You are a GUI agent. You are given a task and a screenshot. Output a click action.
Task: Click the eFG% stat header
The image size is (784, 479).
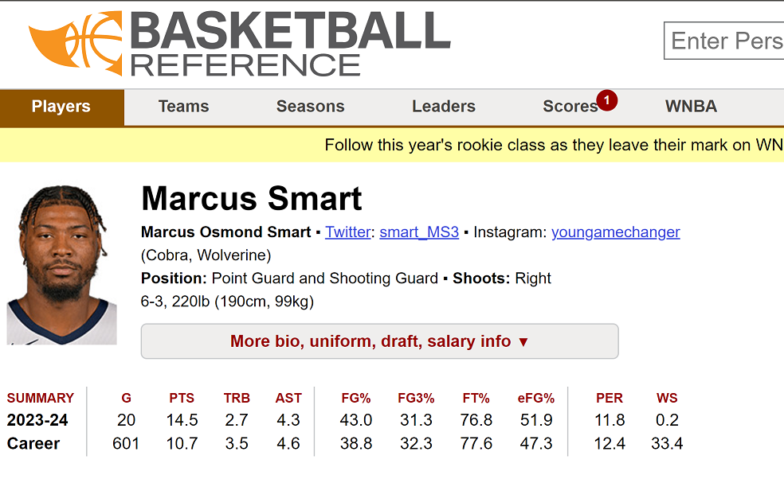[x=536, y=398]
